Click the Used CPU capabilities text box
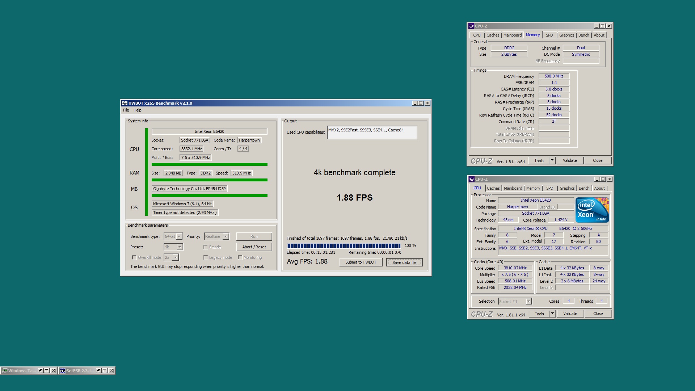The height and width of the screenshot is (391, 695). point(372,133)
